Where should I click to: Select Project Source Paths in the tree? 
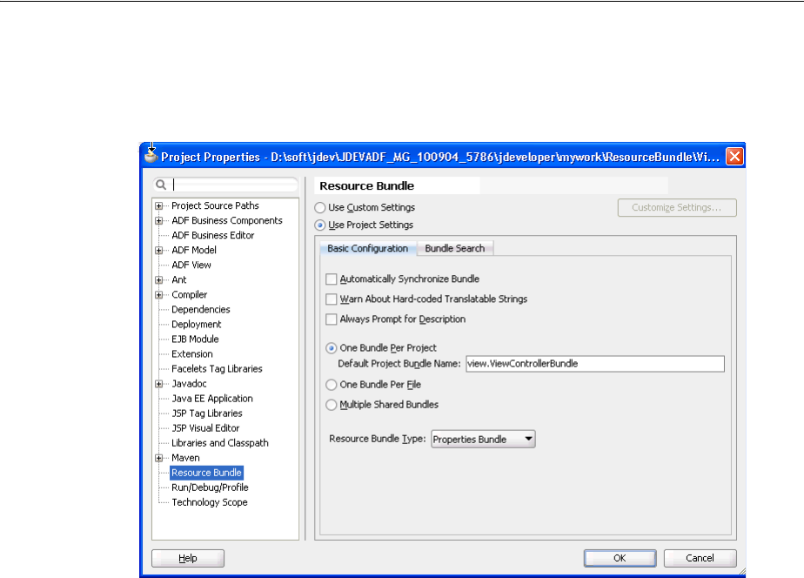215,205
